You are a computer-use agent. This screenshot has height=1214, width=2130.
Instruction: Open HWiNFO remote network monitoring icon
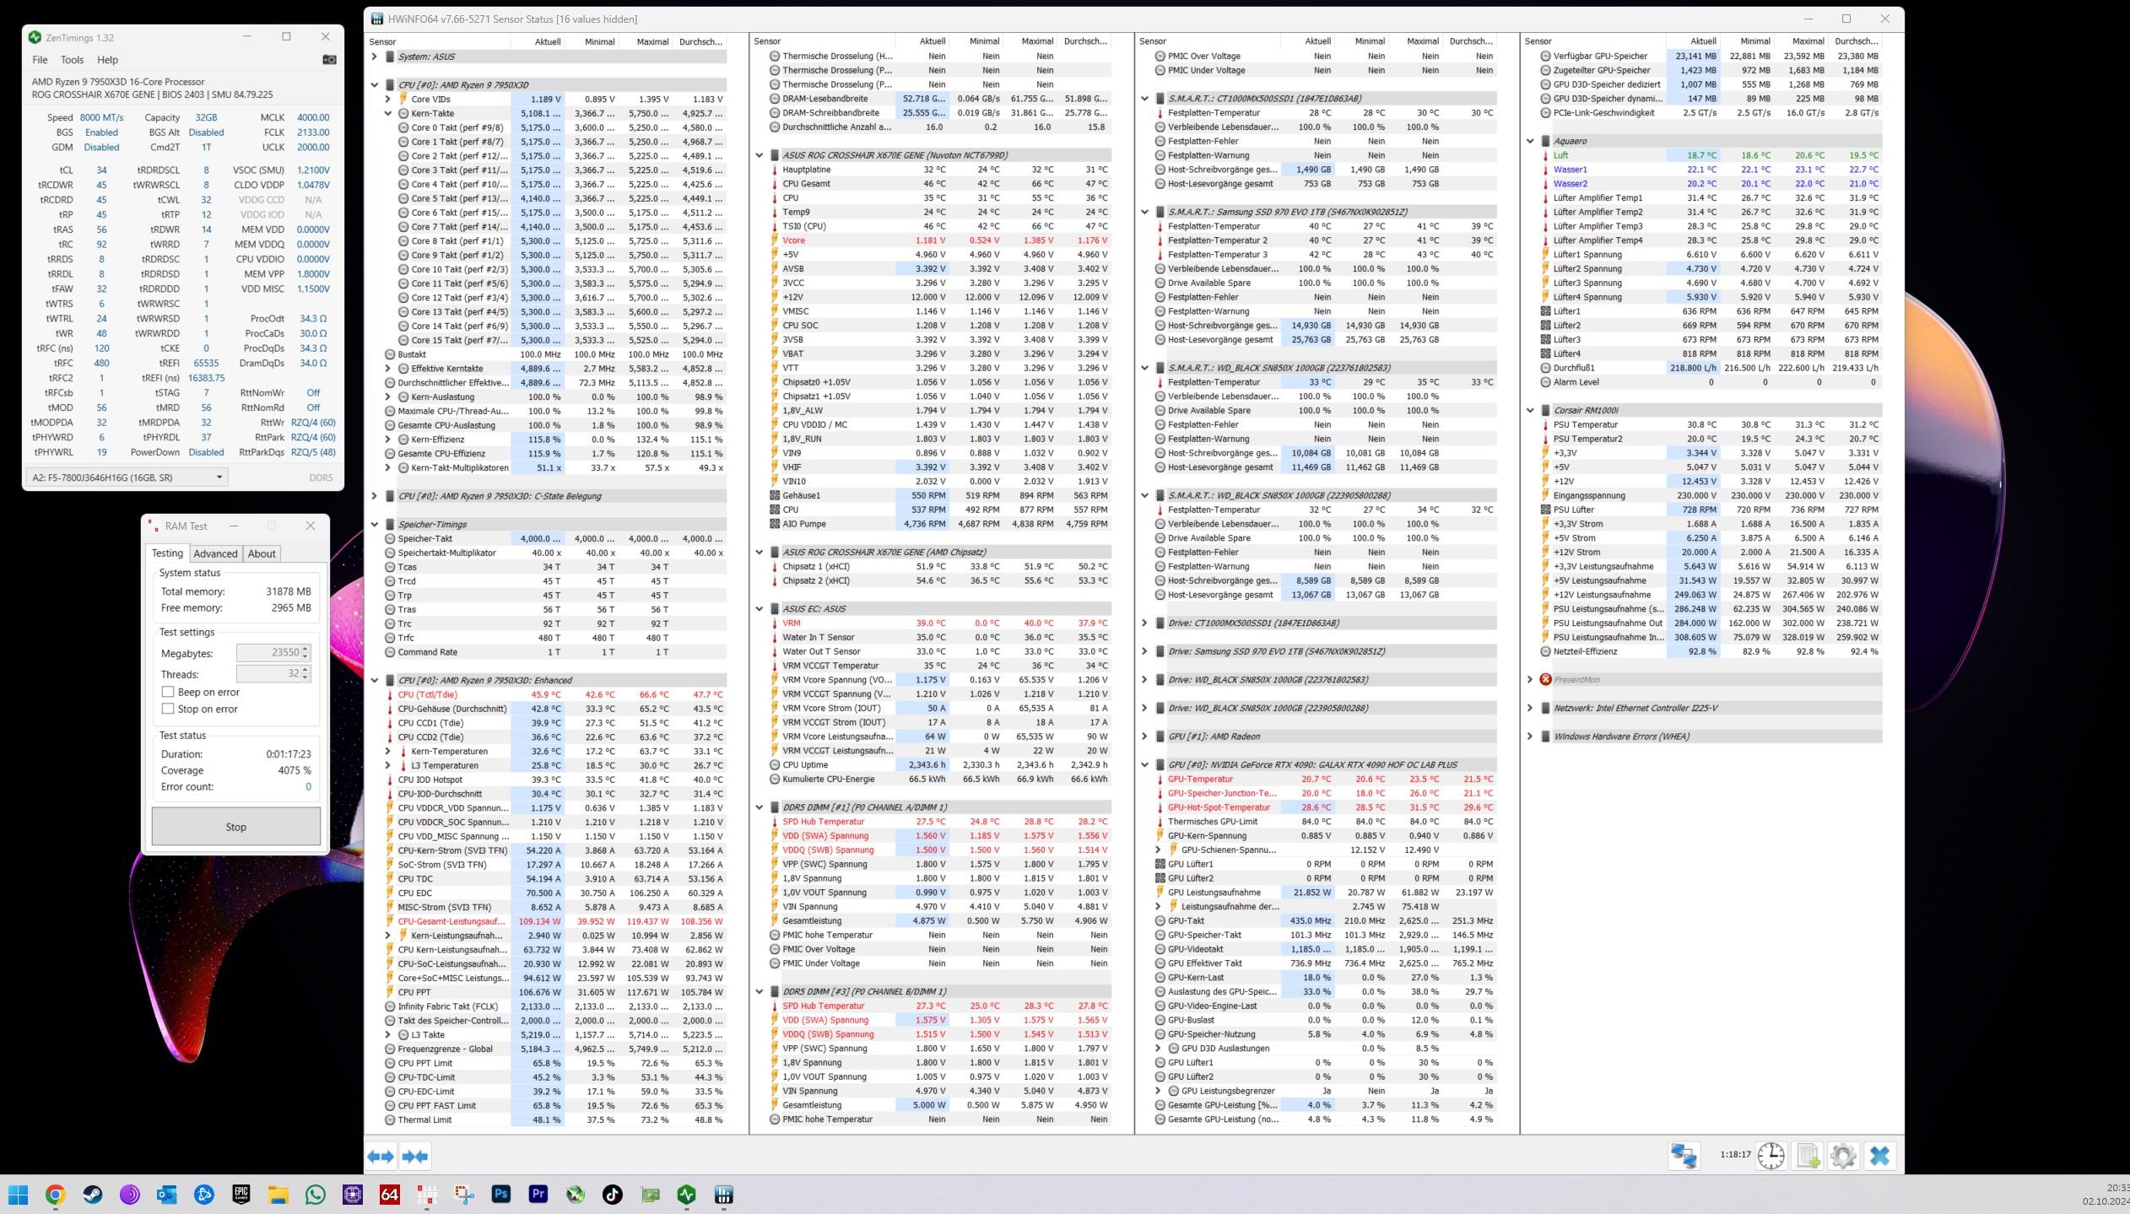pos(1683,1156)
